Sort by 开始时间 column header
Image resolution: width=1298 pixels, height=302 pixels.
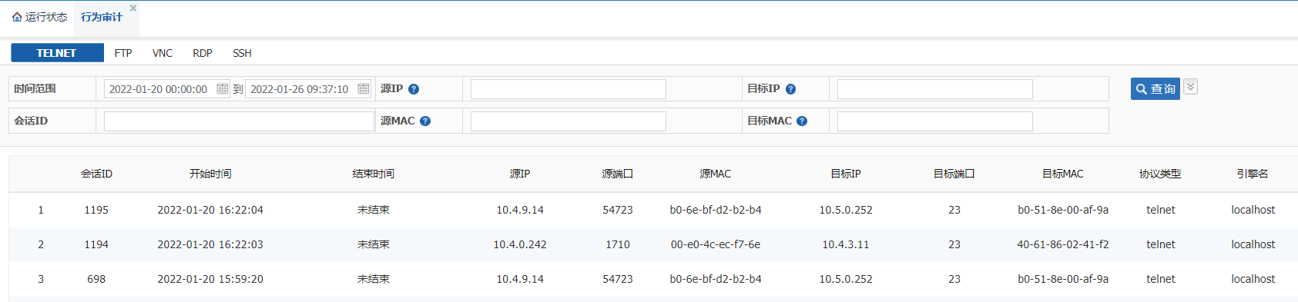[x=210, y=174]
